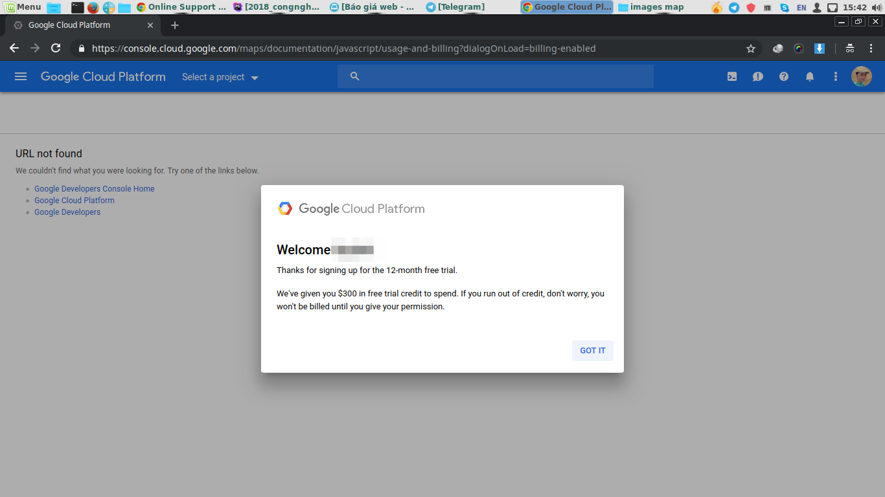Click the user account tray icon

817,8
